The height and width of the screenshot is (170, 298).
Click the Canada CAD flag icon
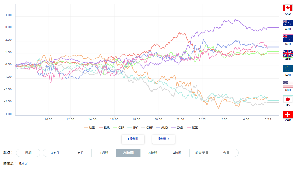[x=288, y=8]
